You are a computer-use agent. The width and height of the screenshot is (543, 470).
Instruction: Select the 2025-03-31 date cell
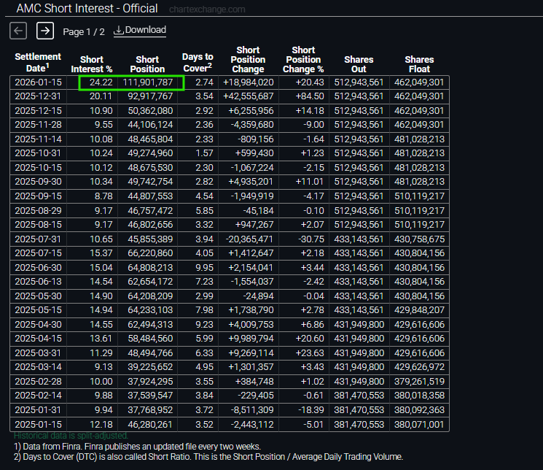pyautogui.click(x=38, y=352)
